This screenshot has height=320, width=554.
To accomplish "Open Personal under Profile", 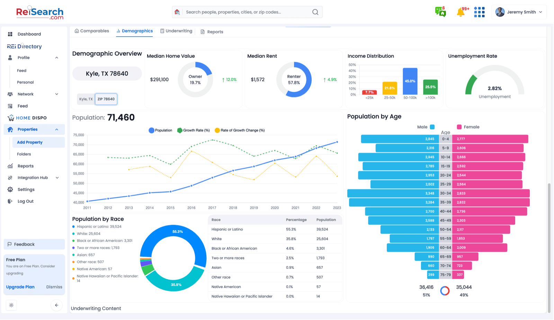I will point(25,82).
